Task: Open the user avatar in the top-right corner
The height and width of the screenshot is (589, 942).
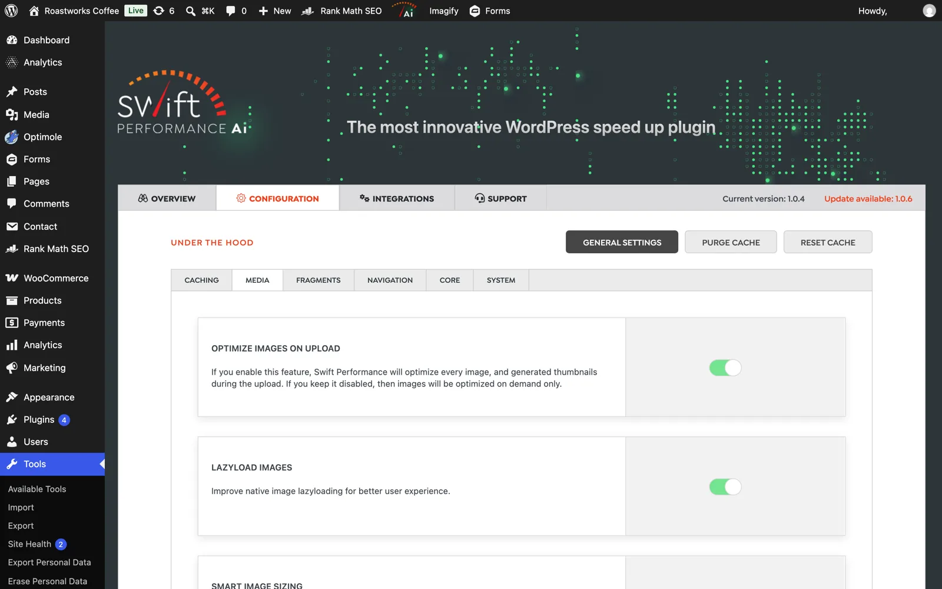Action: point(929,11)
